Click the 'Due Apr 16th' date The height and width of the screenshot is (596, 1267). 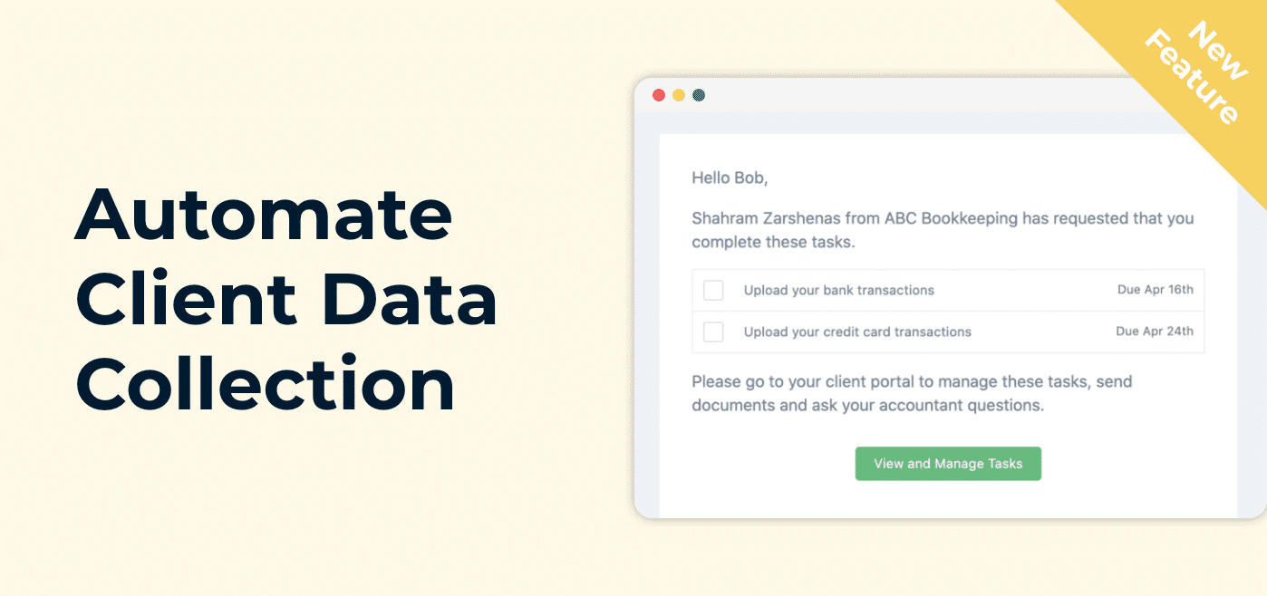tap(1156, 290)
